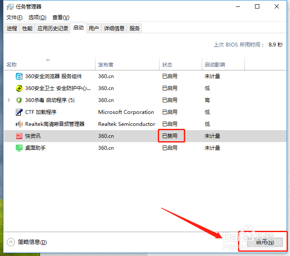Switch to the 应用历史记录 tab
Screen dimensions: 290x256
point(53,28)
